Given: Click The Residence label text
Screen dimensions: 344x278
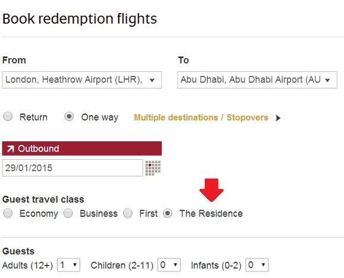Looking at the screenshot, I should click(x=211, y=213).
